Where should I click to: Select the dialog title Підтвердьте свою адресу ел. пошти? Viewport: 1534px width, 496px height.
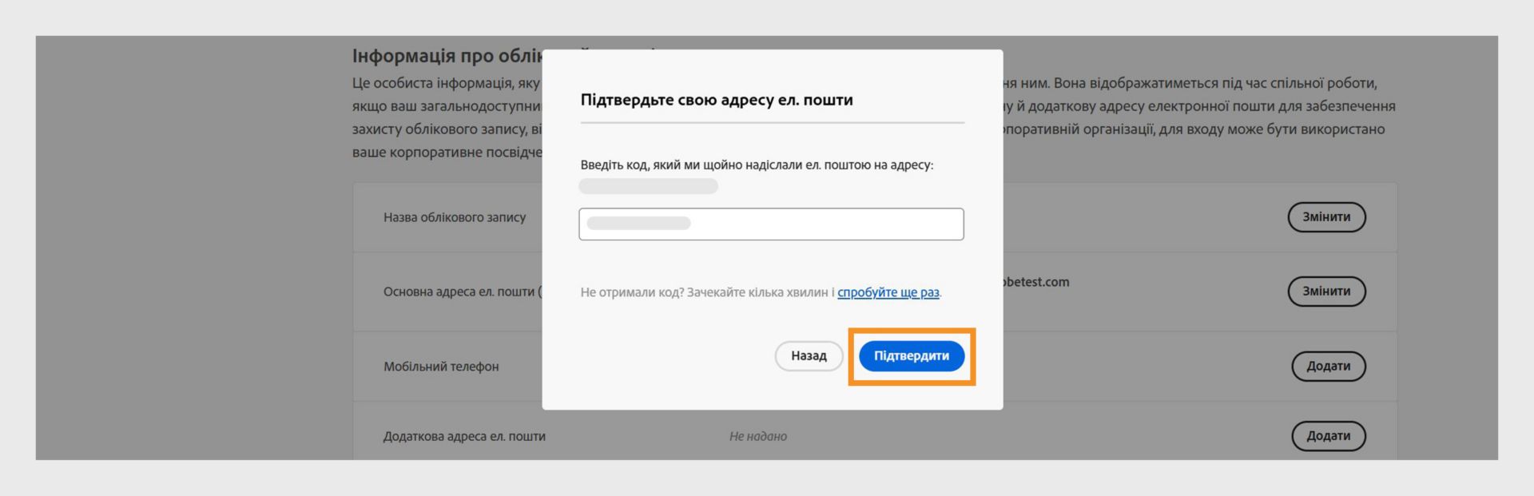click(x=717, y=100)
